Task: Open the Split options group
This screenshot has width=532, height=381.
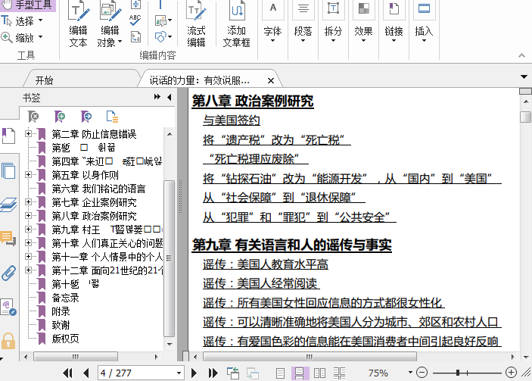Action: point(333,23)
